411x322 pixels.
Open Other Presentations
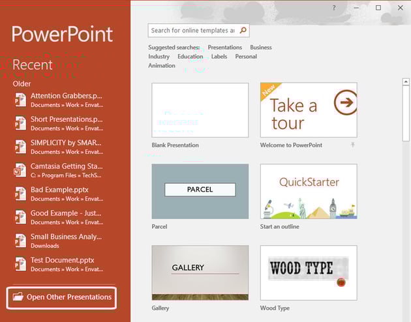[61, 298]
